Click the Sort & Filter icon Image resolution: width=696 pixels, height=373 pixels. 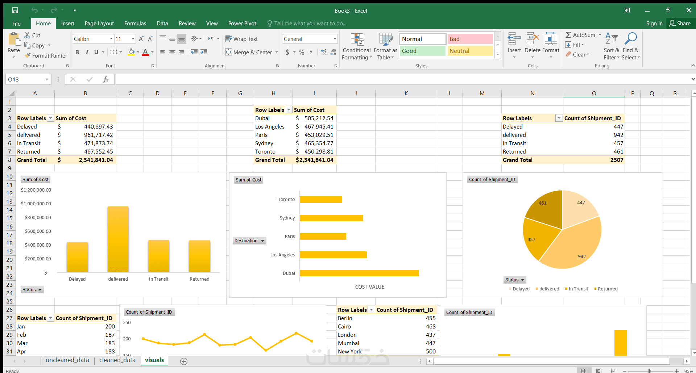612,39
